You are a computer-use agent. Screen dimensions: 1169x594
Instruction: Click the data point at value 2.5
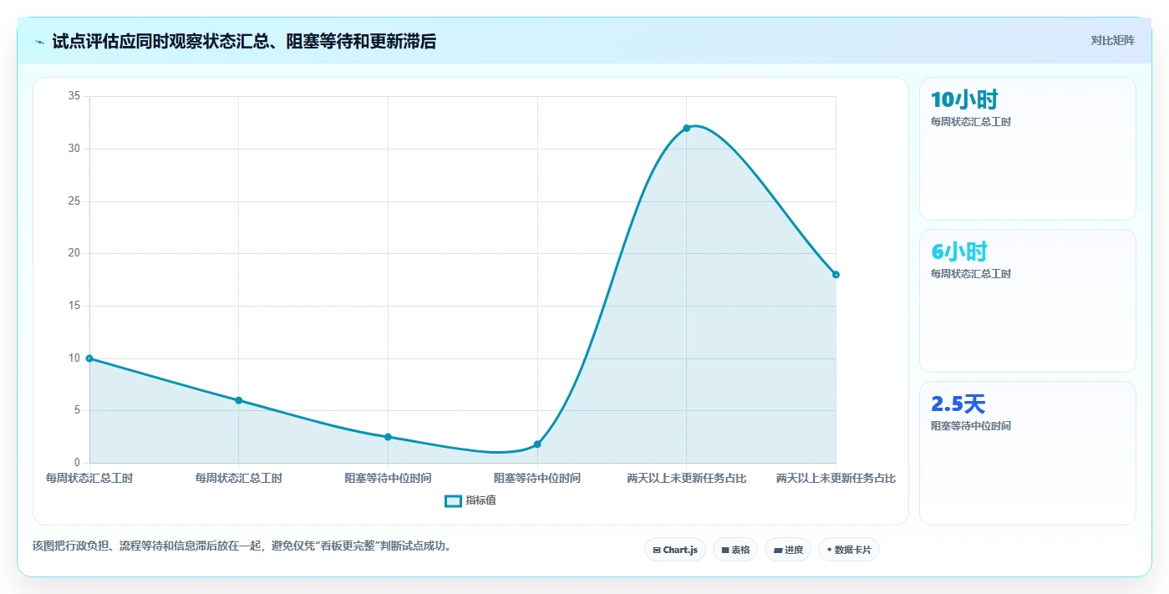[x=388, y=437]
